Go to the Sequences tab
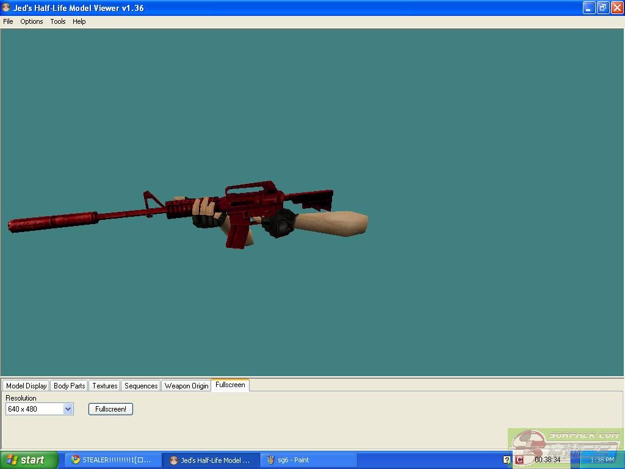The width and height of the screenshot is (625, 469). (x=141, y=386)
